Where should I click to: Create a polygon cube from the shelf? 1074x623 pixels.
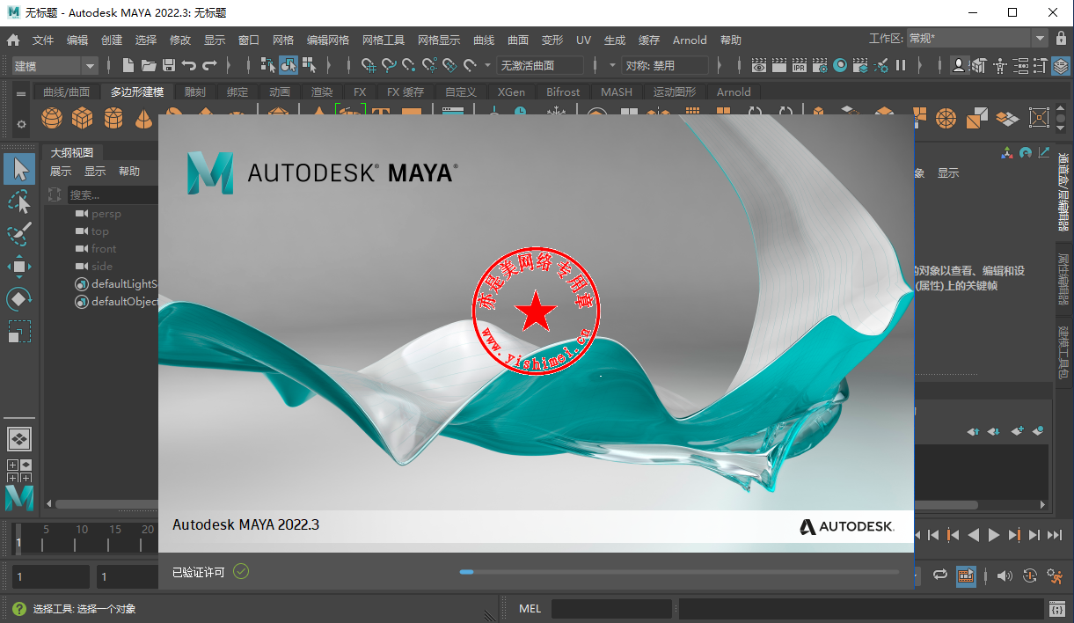[83, 117]
